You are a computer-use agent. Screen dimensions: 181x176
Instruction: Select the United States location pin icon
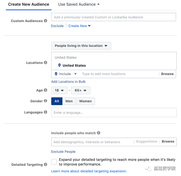coord(59,65)
